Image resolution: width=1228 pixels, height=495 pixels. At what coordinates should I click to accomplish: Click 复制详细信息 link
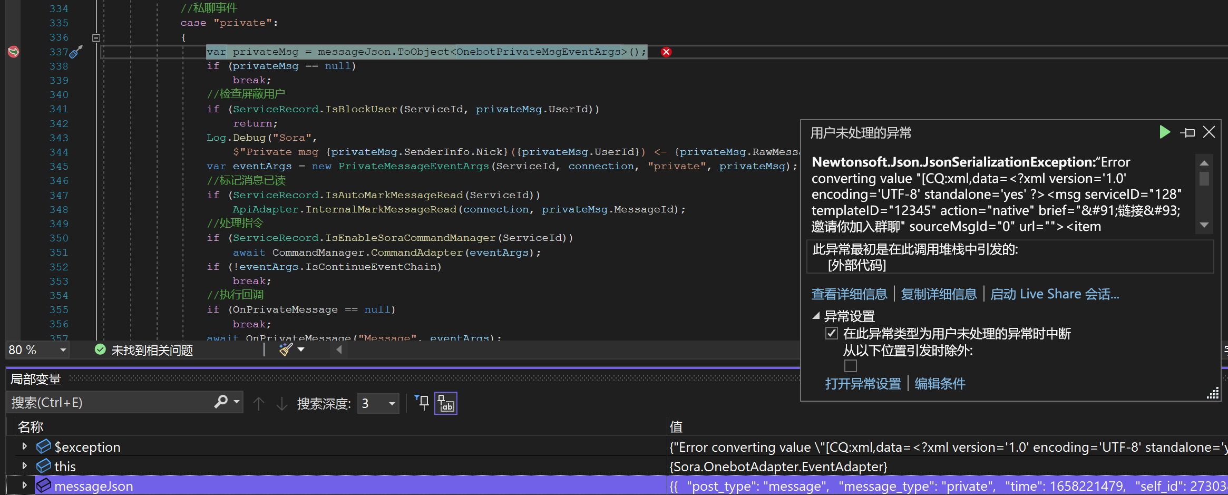(x=939, y=294)
